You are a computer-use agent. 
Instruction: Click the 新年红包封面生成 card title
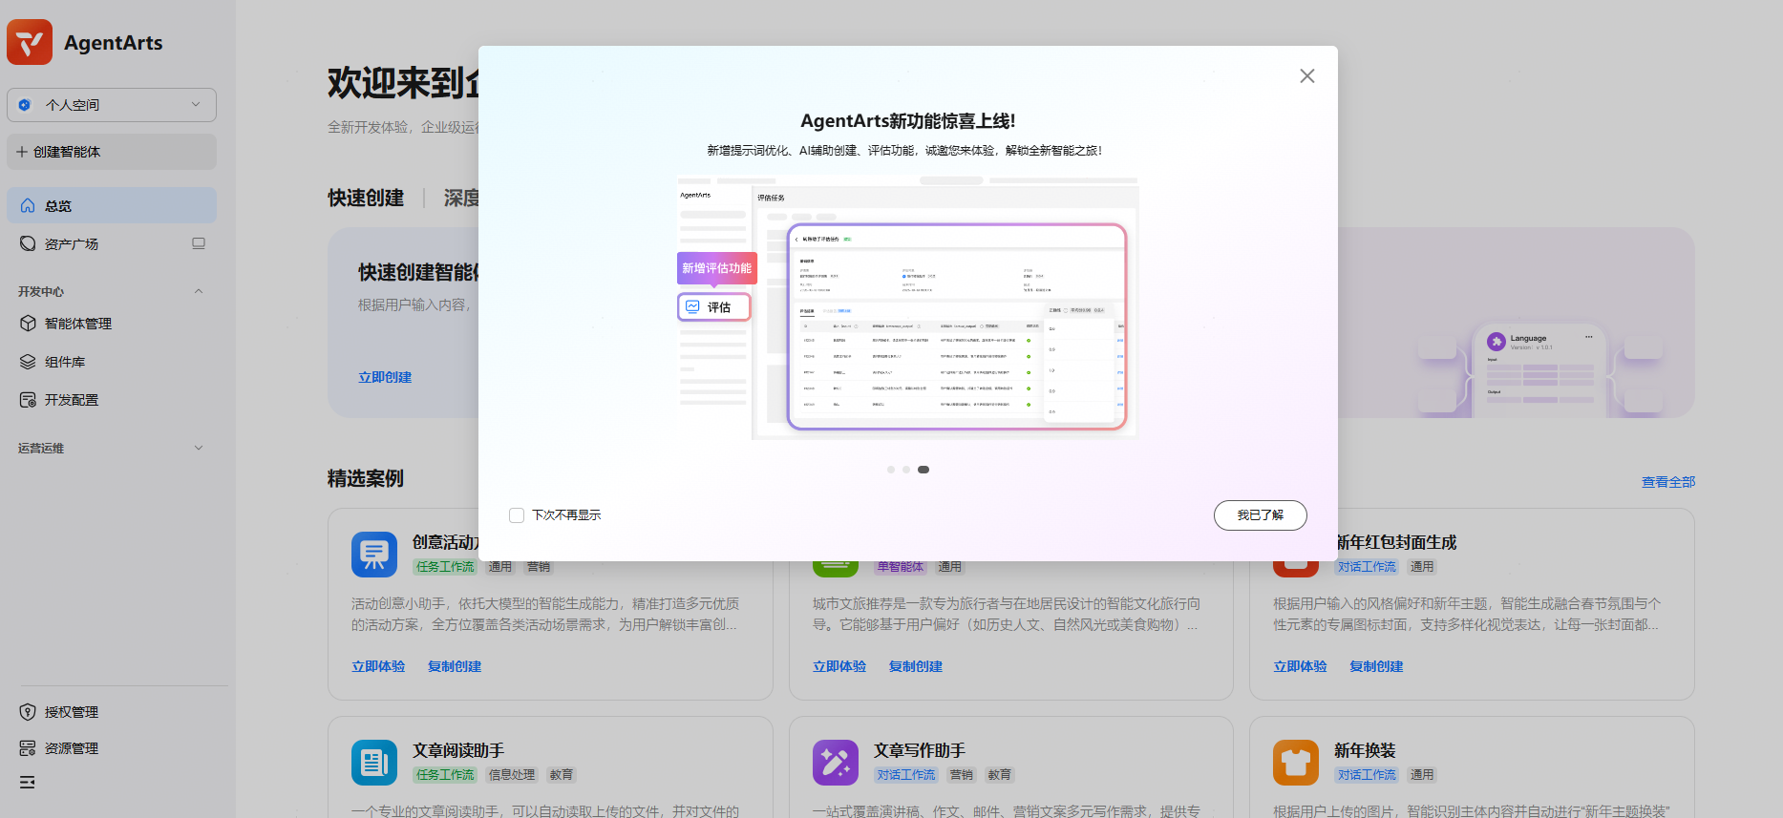[1396, 542]
